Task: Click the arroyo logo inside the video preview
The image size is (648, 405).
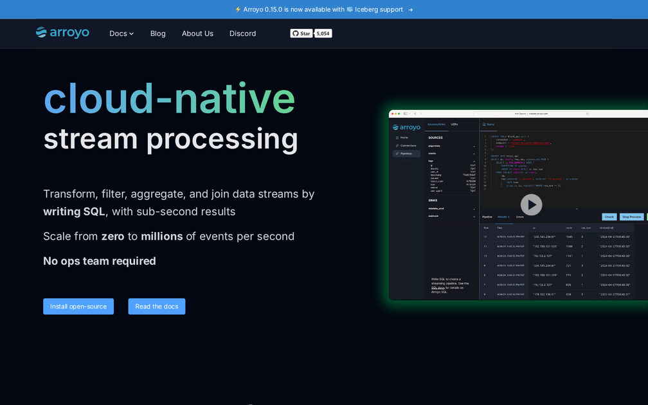Action: [406, 127]
